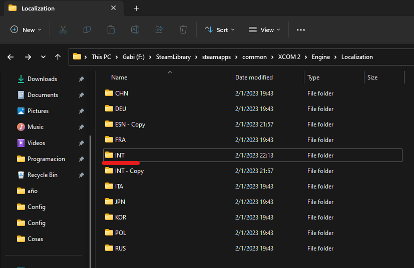Click Engine breadcrumb segment
The width and height of the screenshot is (414, 268).
click(x=321, y=57)
